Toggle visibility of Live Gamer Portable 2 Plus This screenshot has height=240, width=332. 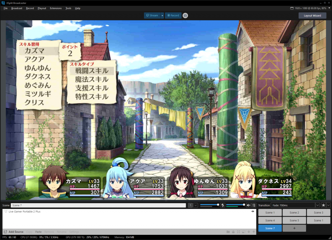(253, 211)
